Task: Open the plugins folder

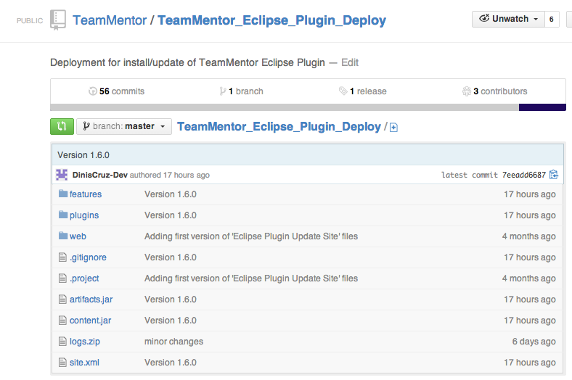Action: (x=84, y=215)
